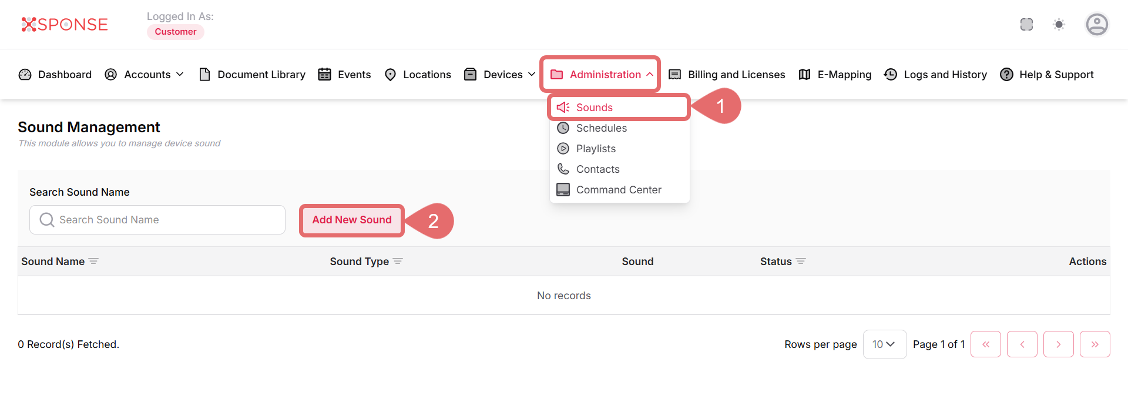
Task: Click the Help & Support question icon
Action: (1006, 75)
